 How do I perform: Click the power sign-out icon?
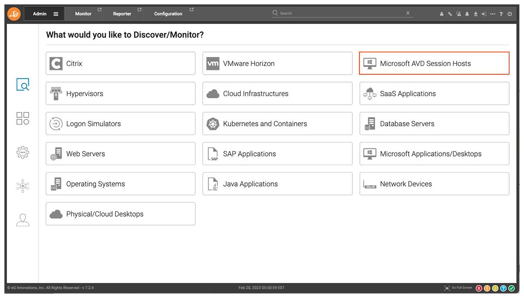510,14
